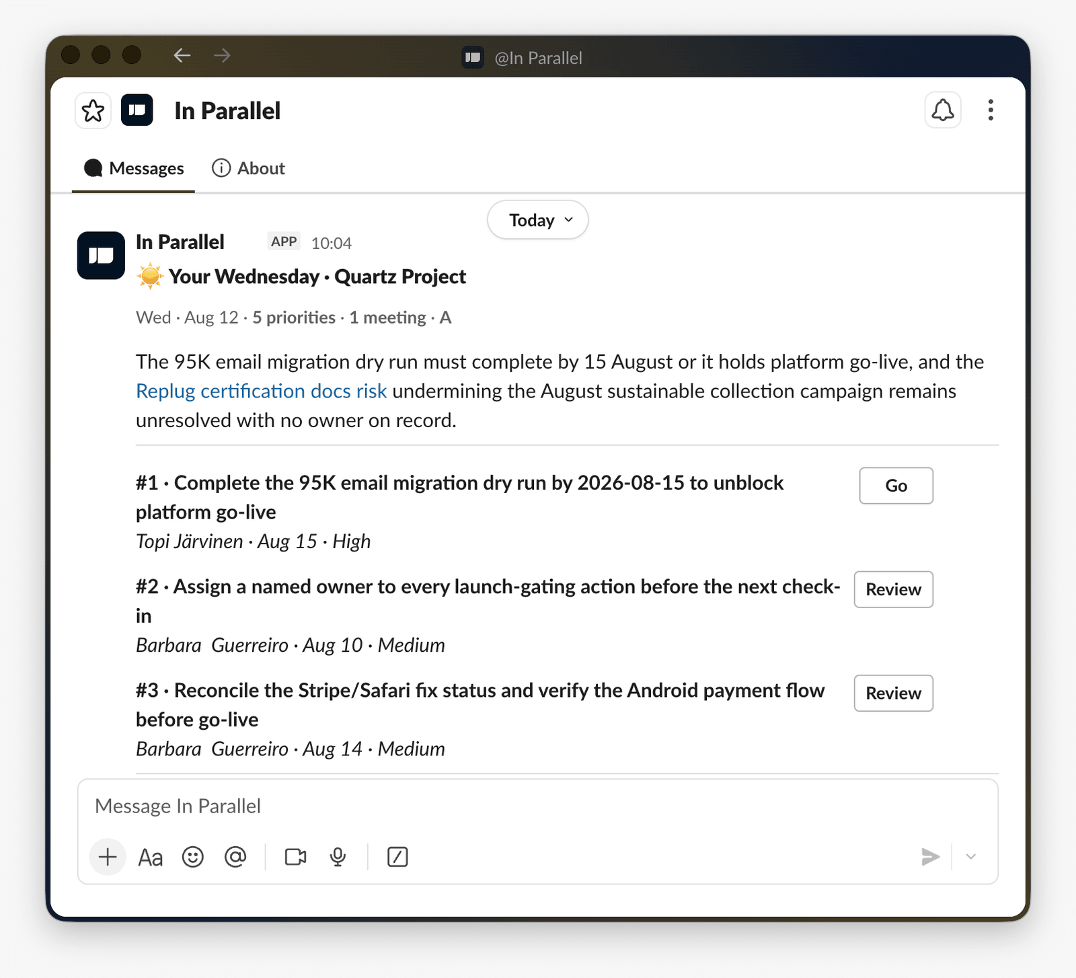
Task: Record an audio clip with microphone
Action: click(338, 857)
